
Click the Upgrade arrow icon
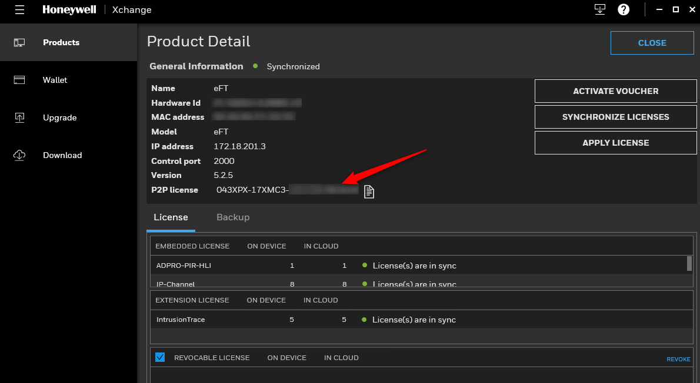[19, 117]
